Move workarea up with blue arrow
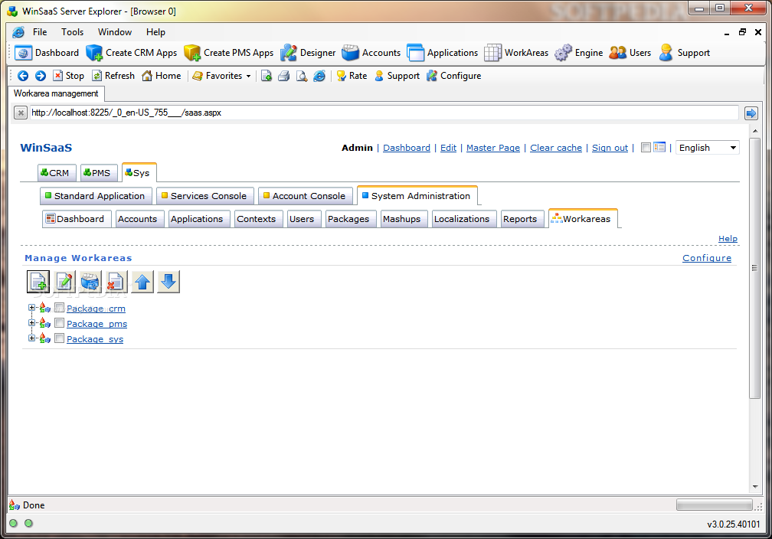The height and width of the screenshot is (539, 772). 142,282
